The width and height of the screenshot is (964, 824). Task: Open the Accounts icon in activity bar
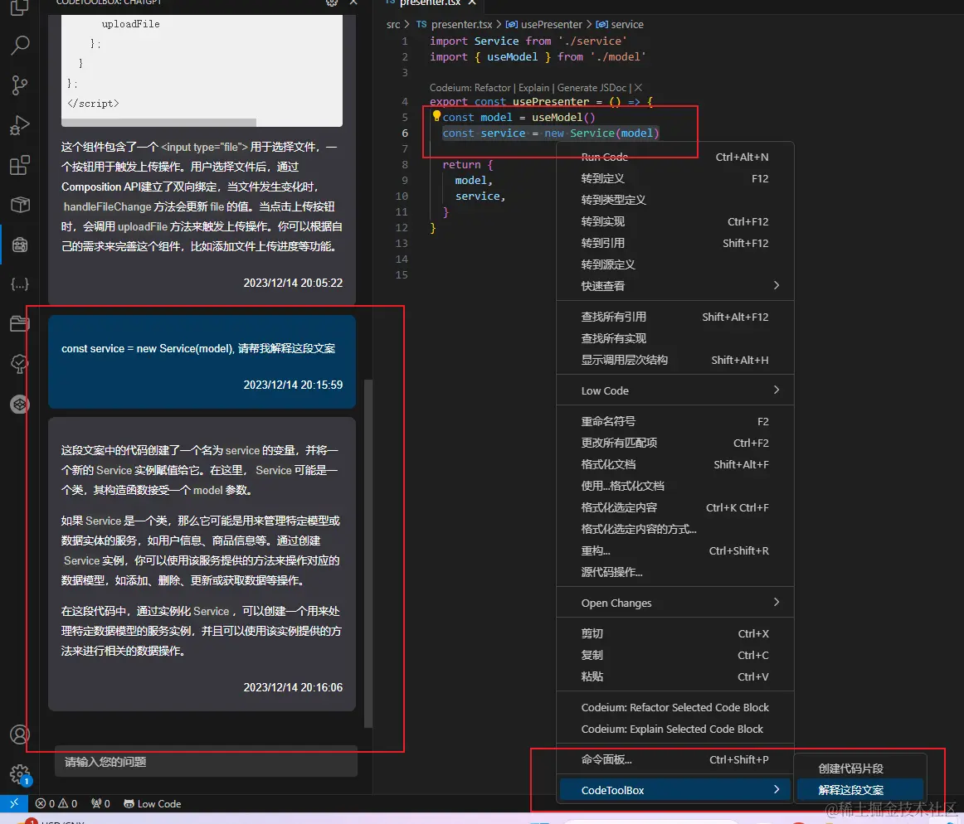point(20,734)
